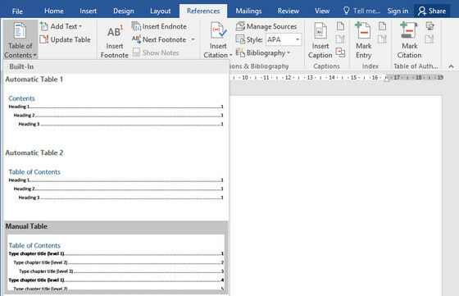Click the Cross-reference icon in Captions
Viewport: 459px width, 296px height.
click(x=340, y=52)
